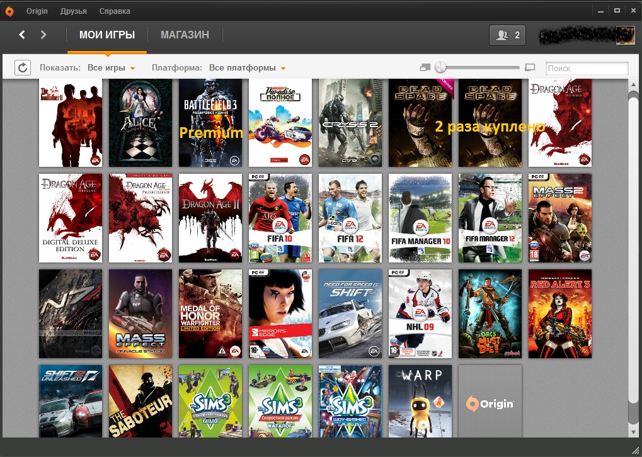Select Dead Space cover with pink ribbon
642x457 pixels.
point(420,123)
